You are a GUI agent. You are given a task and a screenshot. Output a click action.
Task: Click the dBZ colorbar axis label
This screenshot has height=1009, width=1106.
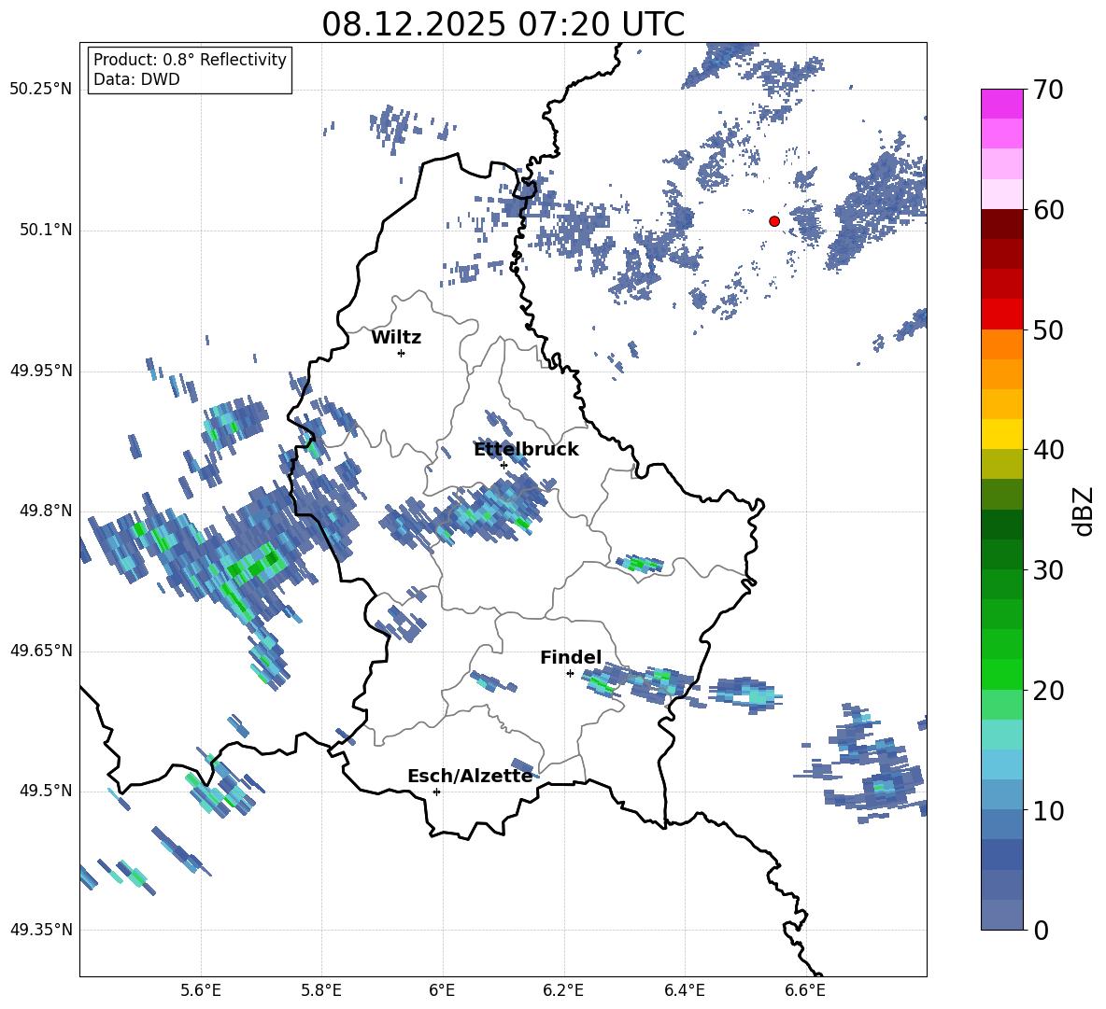tap(1085, 511)
